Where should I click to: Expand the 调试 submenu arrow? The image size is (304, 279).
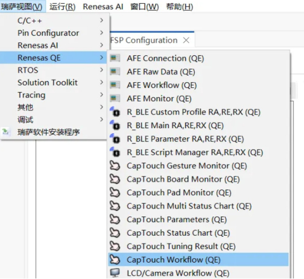pyautogui.click(x=102, y=119)
